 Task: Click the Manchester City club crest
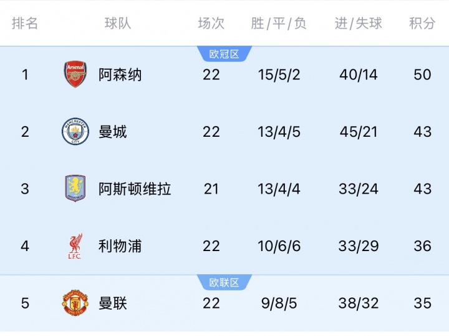click(x=75, y=132)
